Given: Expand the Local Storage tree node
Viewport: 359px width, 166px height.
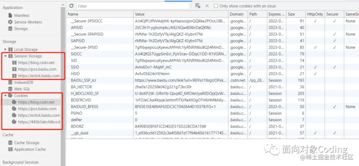Looking at the screenshot, I should click(x=6, y=49).
